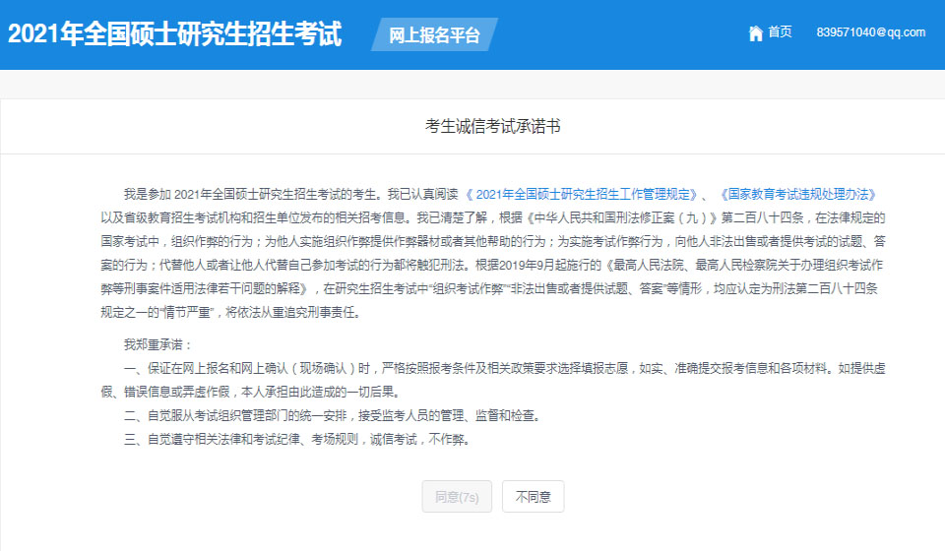This screenshot has width=945, height=551.
Task: Select the 网上报名平台 badge
Action: click(434, 35)
